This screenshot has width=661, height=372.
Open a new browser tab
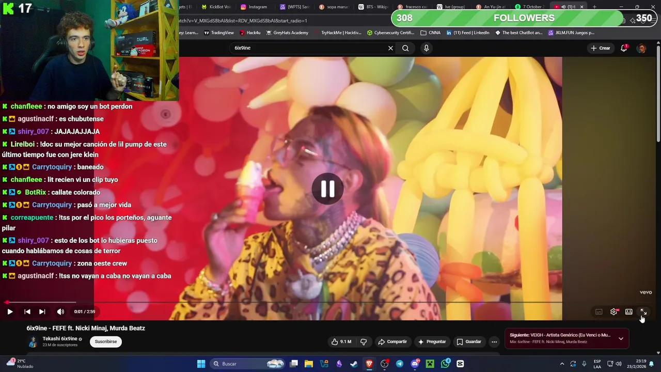(594, 7)
